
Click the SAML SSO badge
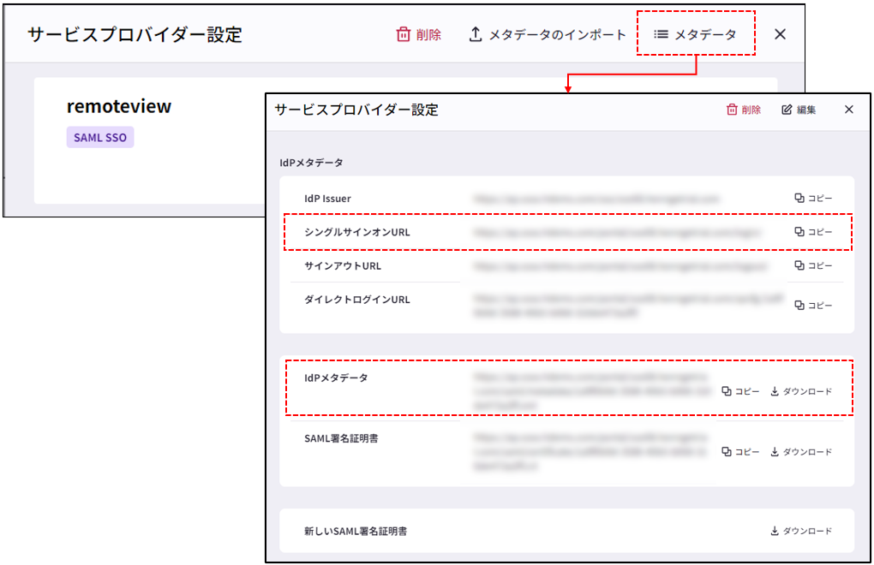click(100, 138)
